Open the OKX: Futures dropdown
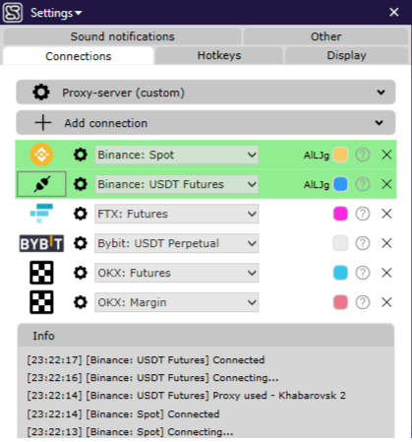Image resolution: width=412 pixels, height=442 pixels. point(177,273)
